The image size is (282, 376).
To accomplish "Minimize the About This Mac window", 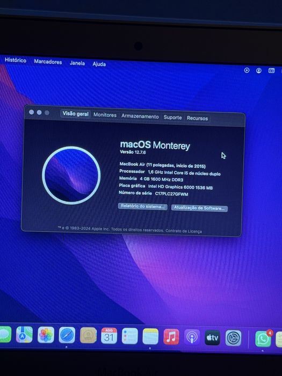I will [x=39, y=112].
